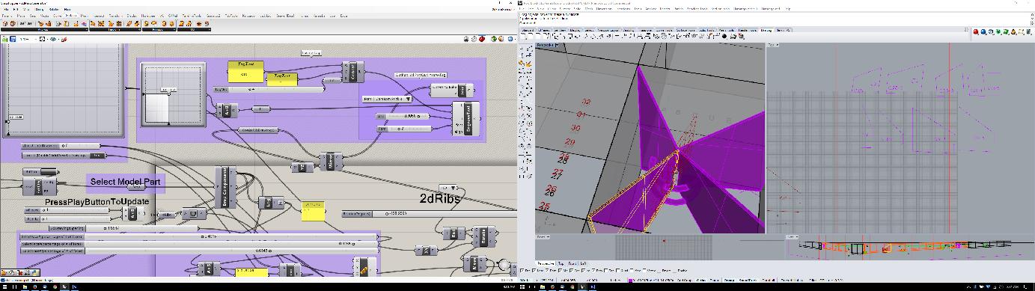
Task: Click the 2dRibs group label
Action: click(x=439, y=199)
